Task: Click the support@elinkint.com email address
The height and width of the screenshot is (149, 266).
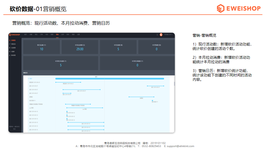Action: [180, 146]
